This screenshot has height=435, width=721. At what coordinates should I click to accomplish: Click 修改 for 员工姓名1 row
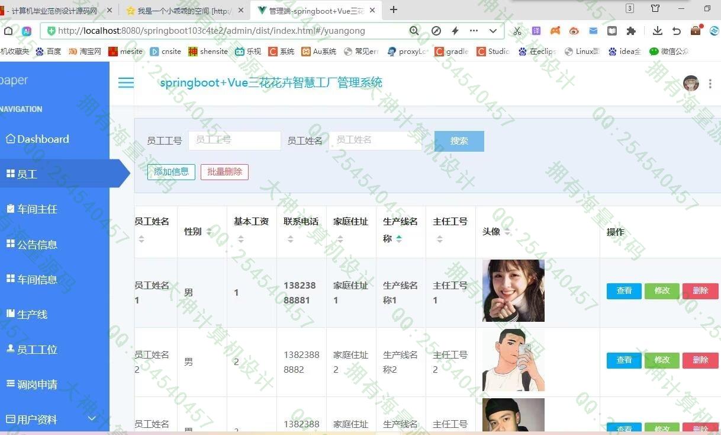(x=662, y=291)
